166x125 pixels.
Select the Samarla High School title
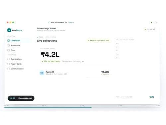46,28
